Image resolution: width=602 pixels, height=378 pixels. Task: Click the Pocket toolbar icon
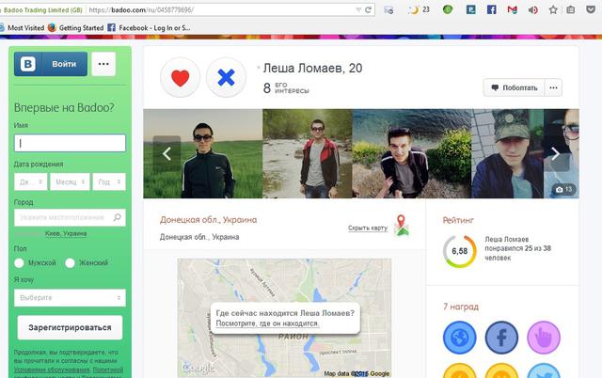tap(591, 9)
